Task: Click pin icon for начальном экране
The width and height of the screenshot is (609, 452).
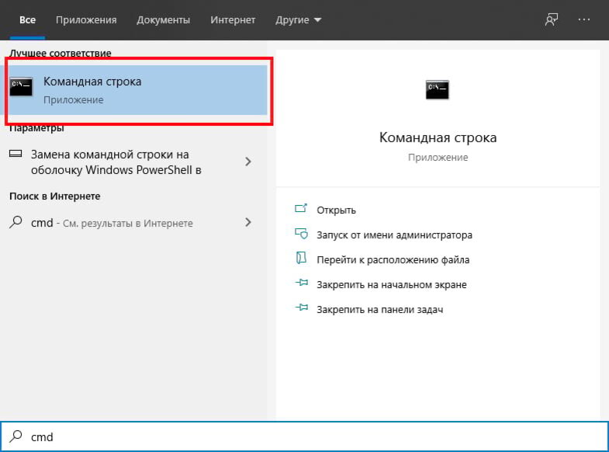Action: 302,283
